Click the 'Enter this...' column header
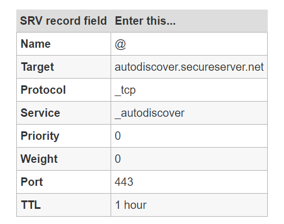The image size is (284, 224). (x=145, y=21)
